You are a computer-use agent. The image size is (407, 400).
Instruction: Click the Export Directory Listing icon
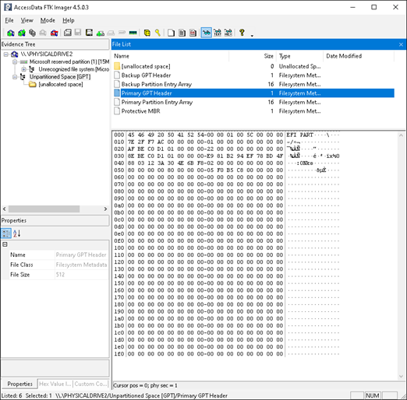(x=193, y=33)
